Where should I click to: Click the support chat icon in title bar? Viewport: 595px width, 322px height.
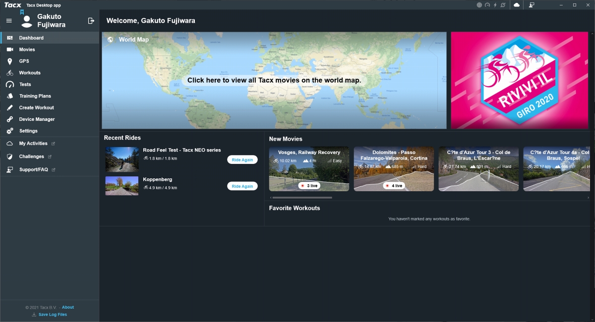coord(532,5)
